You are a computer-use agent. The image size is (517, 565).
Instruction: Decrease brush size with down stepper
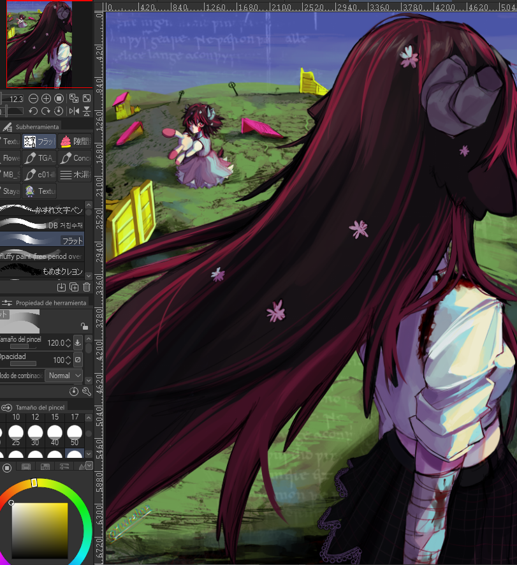coord(68,346)
